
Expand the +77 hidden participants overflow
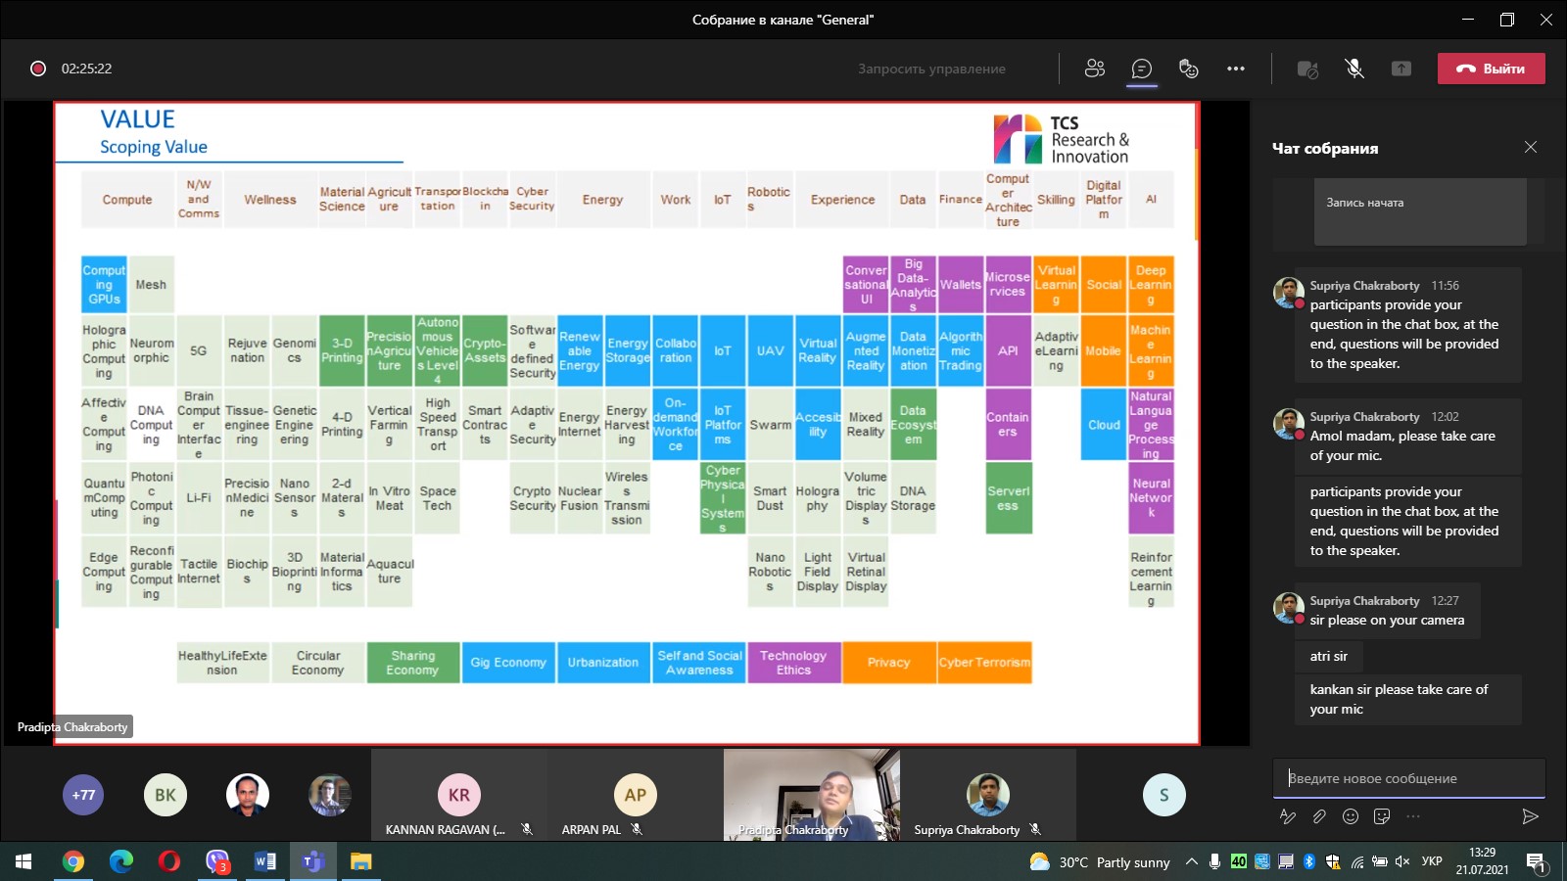click(83, 795)
